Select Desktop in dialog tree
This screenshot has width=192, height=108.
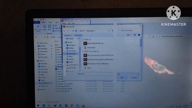pos(70,48)
